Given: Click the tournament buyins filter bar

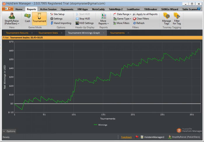Looking at the screenshot, I should (x=102, y=38).
